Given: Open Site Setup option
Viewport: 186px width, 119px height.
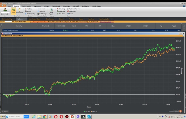Looking at the screenshot, I should 29,9.
